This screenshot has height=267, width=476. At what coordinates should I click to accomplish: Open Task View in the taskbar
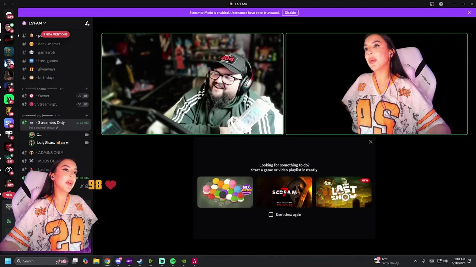point(75,261)
